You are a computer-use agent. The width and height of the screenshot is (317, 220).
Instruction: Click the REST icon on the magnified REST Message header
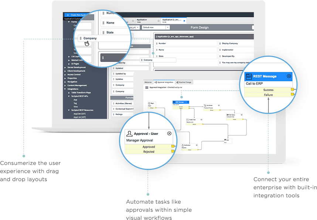tap(249, 76)
